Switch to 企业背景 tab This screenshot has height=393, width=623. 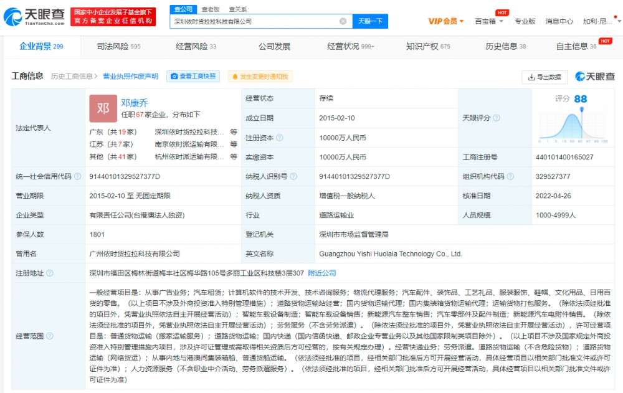point(41,47)
